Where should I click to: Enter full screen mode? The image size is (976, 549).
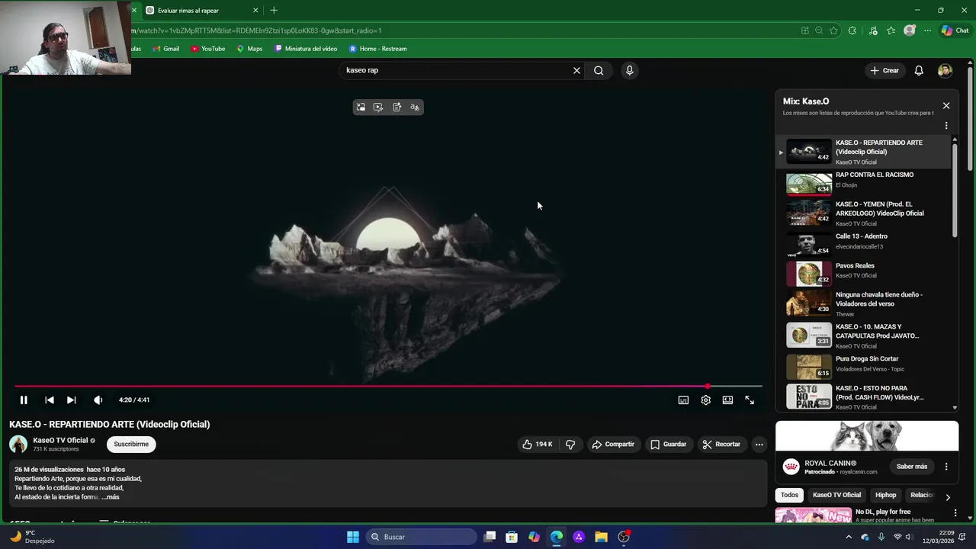pyautogui.click(x=750, y=400)
